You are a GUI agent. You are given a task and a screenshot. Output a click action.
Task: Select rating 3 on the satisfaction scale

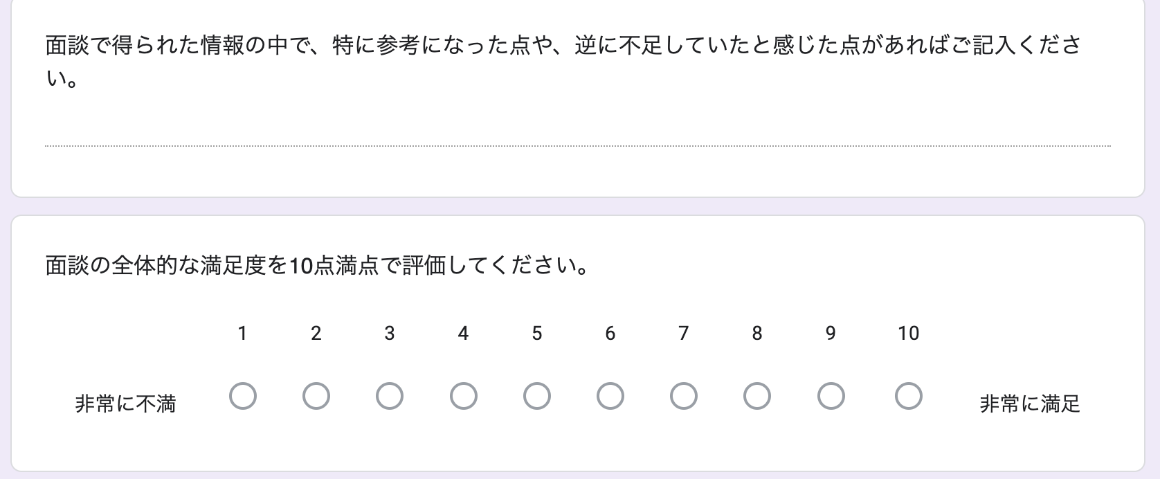[x=389, y=397]
